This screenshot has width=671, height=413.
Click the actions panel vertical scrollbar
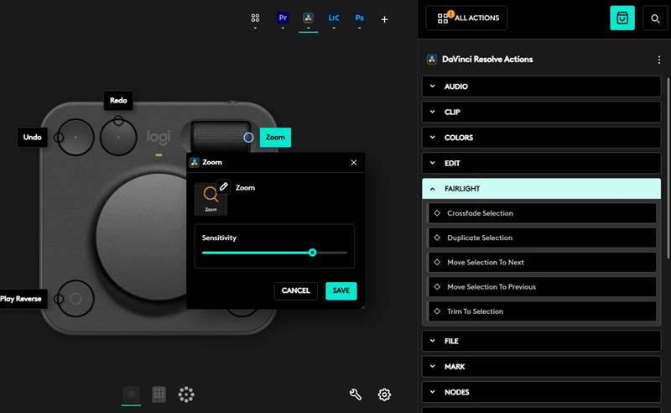click(668, 168)
